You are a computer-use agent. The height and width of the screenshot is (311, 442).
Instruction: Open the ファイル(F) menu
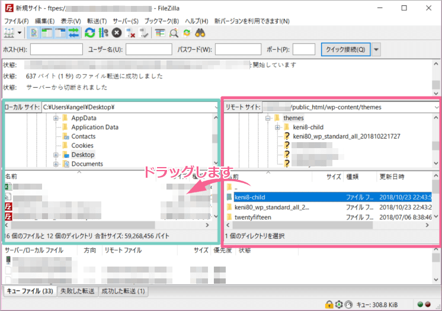(16, 21)
